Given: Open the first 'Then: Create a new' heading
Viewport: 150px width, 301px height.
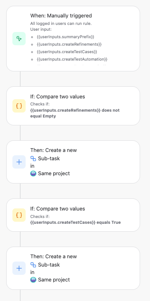Looking at the screenshot, I should click(53, 150).
